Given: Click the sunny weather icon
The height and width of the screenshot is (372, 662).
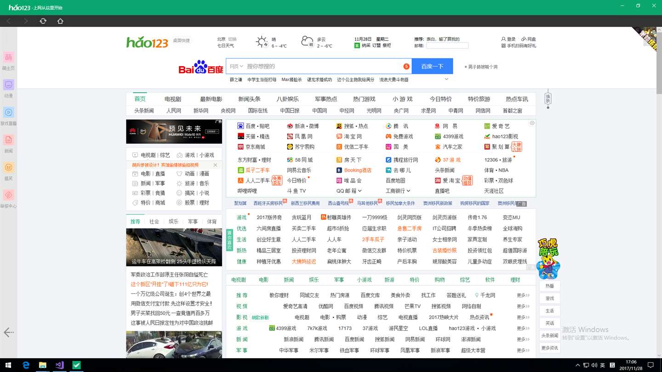Looking at the screenshot, I should click(262, 42).
